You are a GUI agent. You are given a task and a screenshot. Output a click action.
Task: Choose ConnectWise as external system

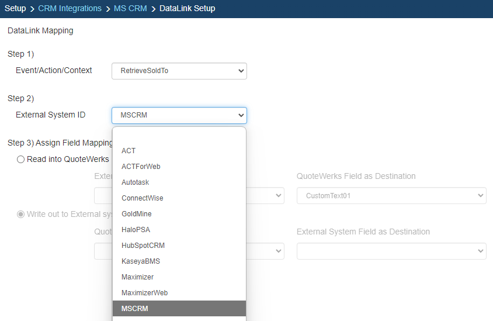[x=142, y=198]
